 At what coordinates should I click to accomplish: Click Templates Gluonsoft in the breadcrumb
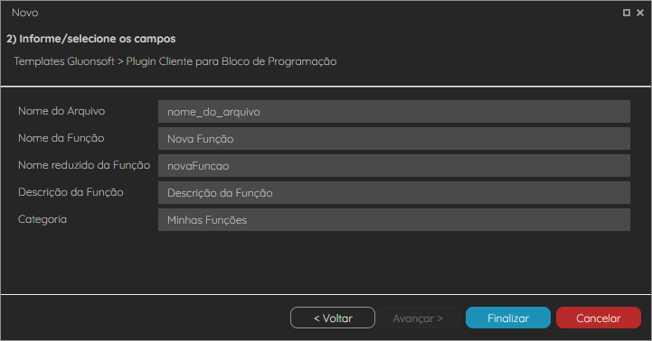click(64, 61)
